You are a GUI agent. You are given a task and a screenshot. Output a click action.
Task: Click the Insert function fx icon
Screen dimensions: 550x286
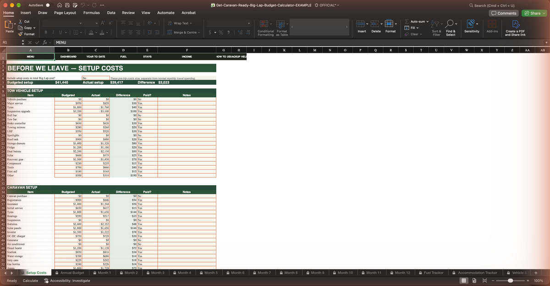click(44, 42)
